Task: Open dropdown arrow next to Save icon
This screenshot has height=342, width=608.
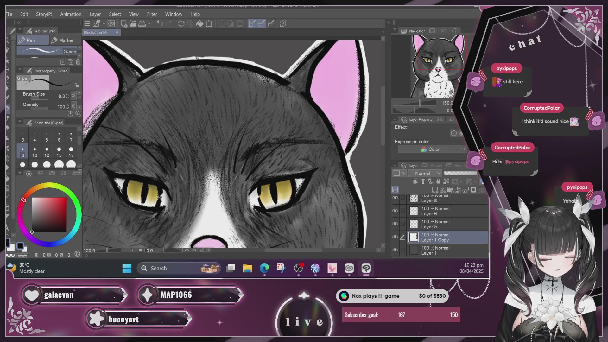Action: pos(149,23)
